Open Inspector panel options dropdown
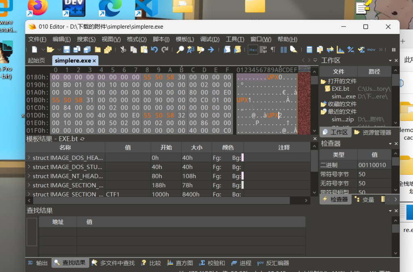This screenshot has height=272, width=413. tap(390, 144)
